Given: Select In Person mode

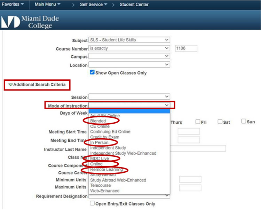Looking at the screenshot, I should pos(99,142).
